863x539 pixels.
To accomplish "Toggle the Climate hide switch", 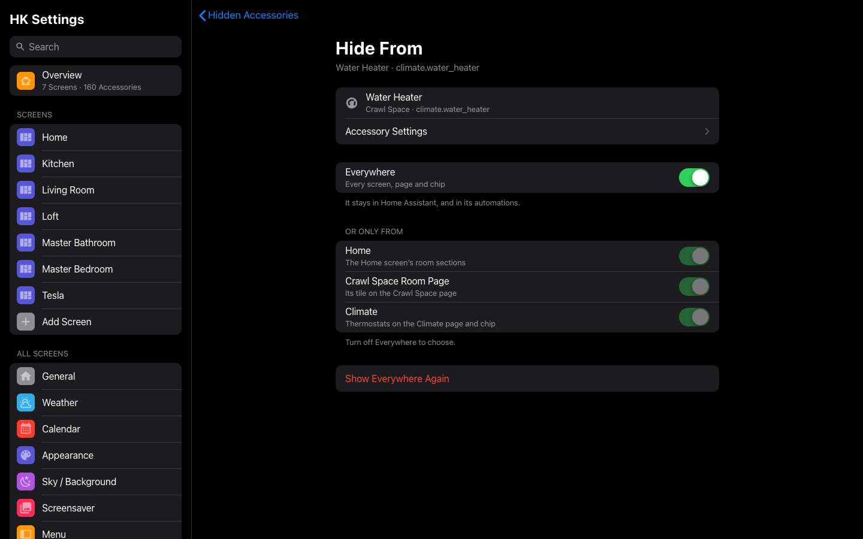I will pyautogui.click(x=694, y=317).
